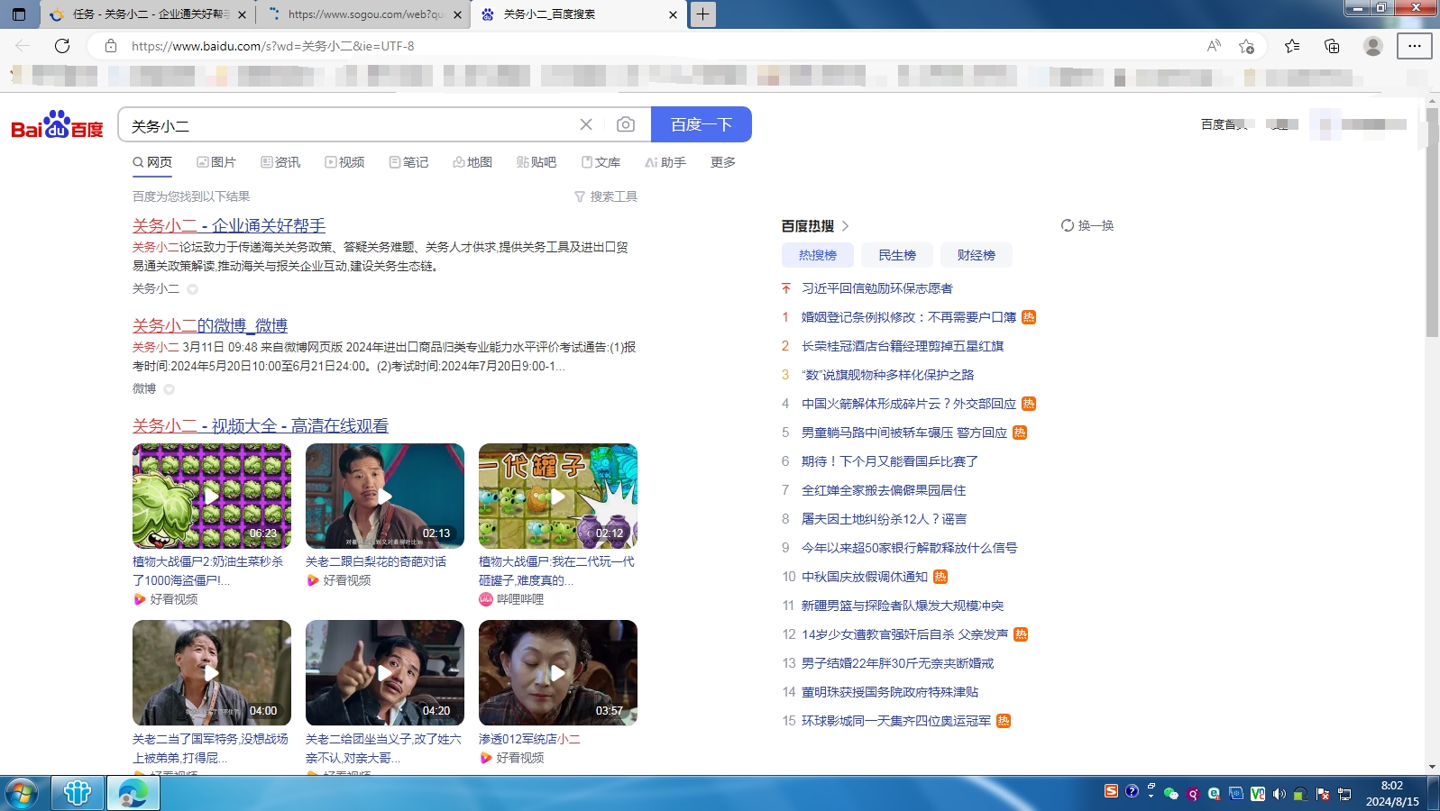Open the favorites list icon
Image resolution: width=1440 pixels, height=811 pixels.
click(1292, 46)
